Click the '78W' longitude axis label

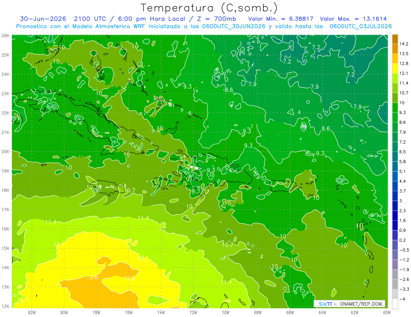(96, 312)
